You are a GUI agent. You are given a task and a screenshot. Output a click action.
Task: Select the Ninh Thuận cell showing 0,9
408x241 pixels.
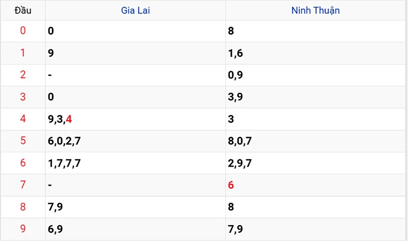point(236,75)
